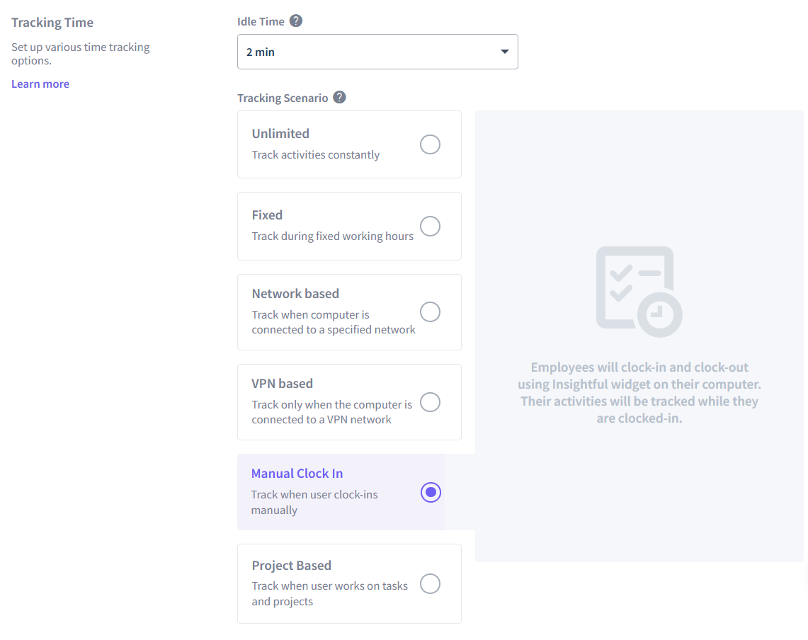This screenshot has width=808, height=640.
Task: Click 'Employees will clock-in and clock-out' description text
Action: point(639,393)
